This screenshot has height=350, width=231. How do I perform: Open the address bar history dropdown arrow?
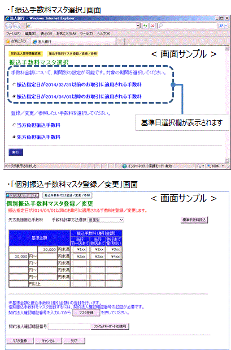[x=138, y=26]
